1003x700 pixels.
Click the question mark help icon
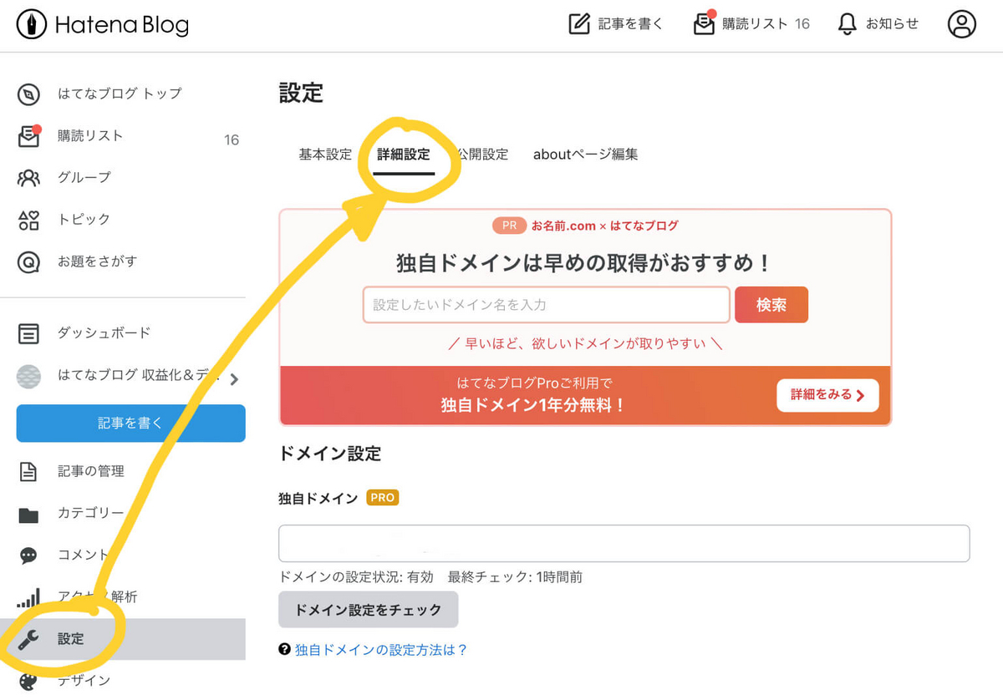tap(284, 650)
